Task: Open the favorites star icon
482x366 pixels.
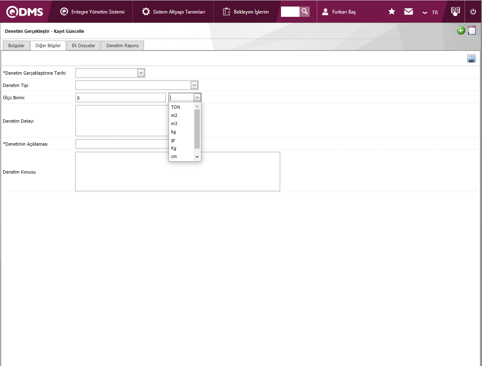Action: (392, 11)
